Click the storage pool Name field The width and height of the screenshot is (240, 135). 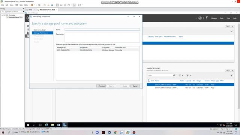coord(102,29)
